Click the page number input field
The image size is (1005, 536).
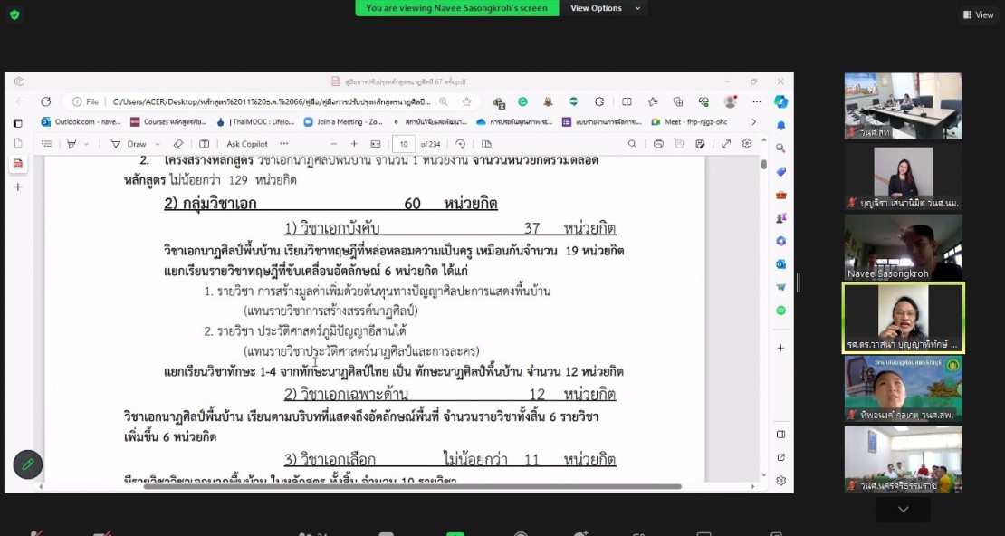(403, 144)
